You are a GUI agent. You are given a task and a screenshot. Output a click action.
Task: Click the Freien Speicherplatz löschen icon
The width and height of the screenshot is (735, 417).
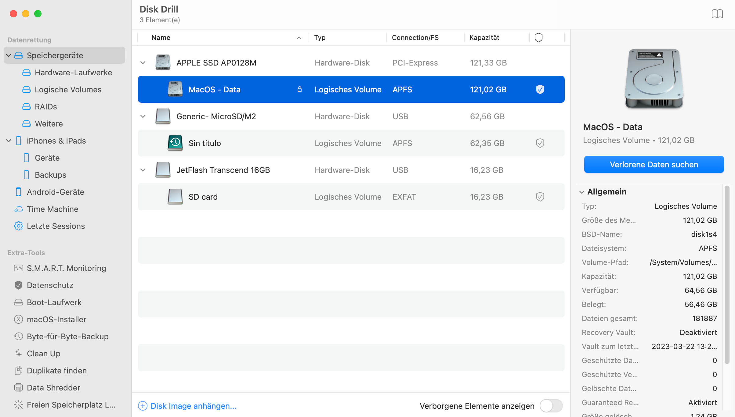tap(19, 405)
